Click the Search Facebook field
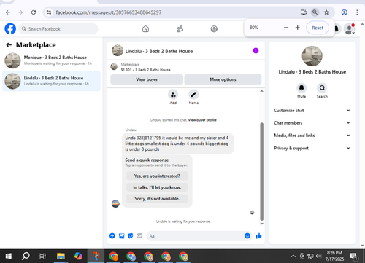365x263 pixels. click(58, 29)
